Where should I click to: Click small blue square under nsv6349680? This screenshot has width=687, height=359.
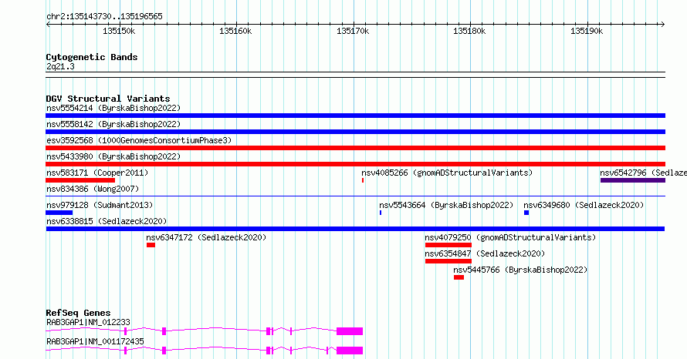coord(526,213)
